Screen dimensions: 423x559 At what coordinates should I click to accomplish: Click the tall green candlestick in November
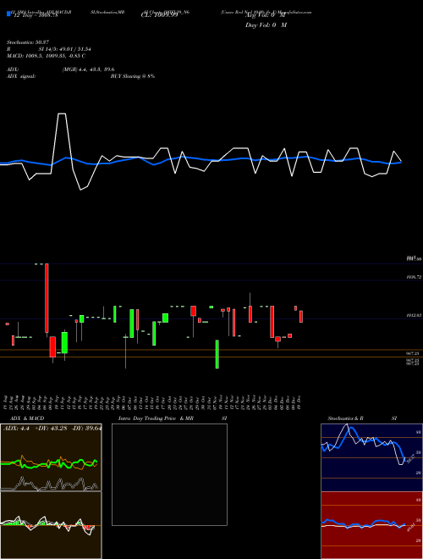(x=217, y=354)
